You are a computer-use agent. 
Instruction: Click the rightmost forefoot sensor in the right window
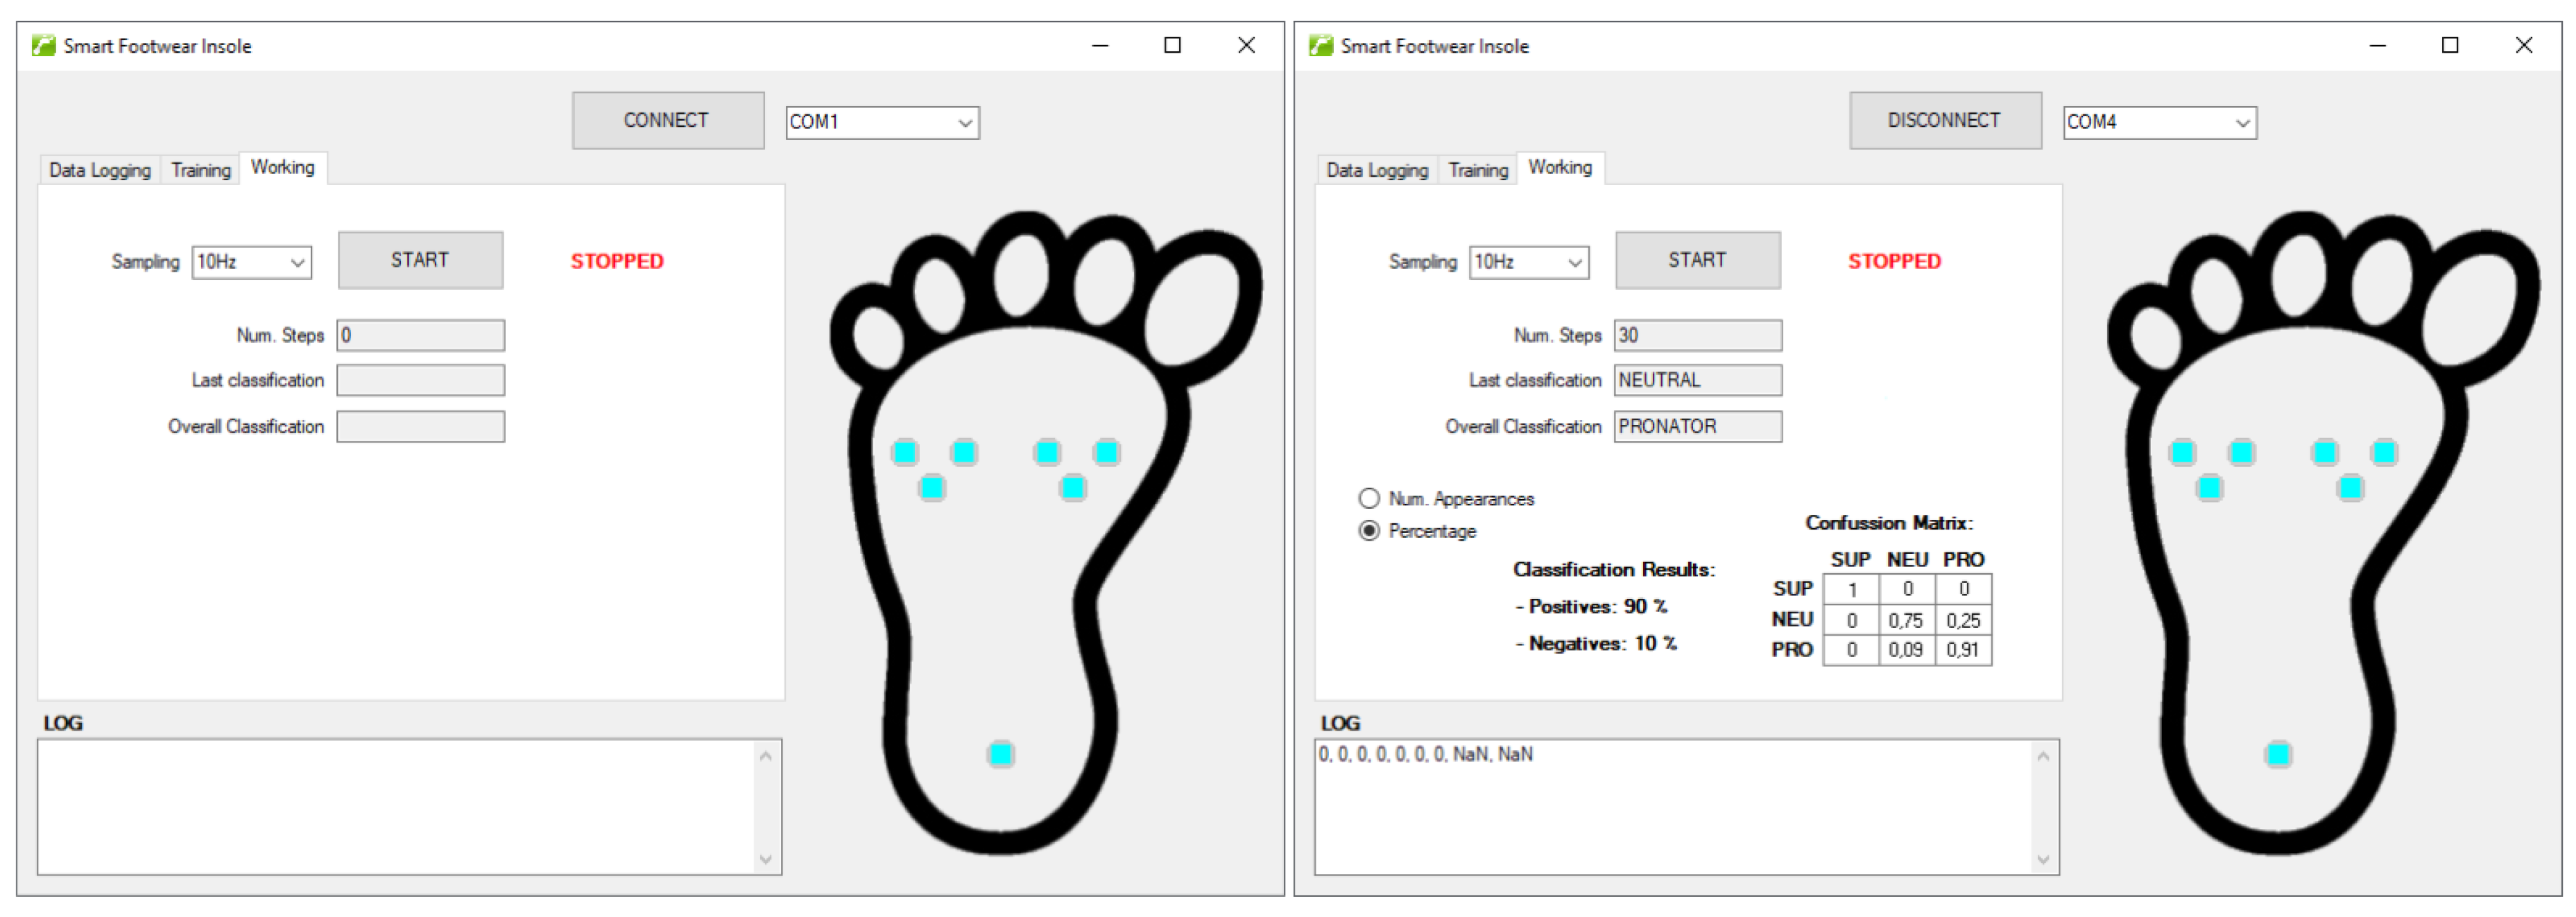2384,453
